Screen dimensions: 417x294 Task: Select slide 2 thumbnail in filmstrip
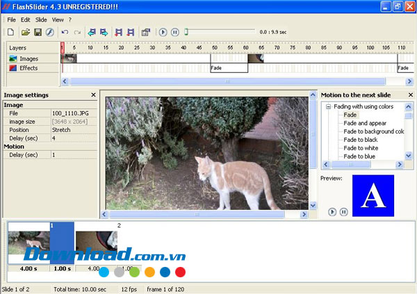[97, 243]
